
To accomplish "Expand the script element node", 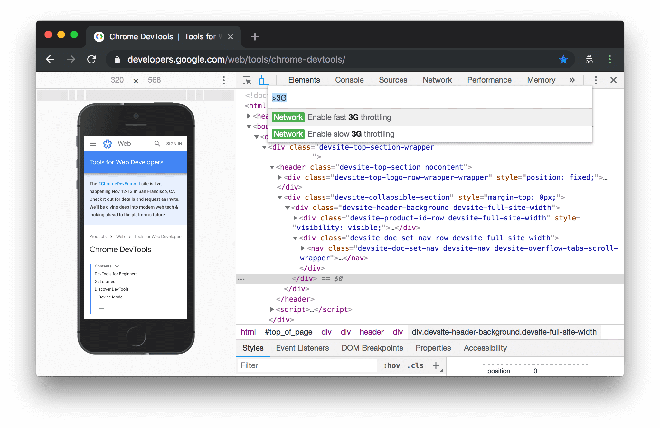I will 272,309.
